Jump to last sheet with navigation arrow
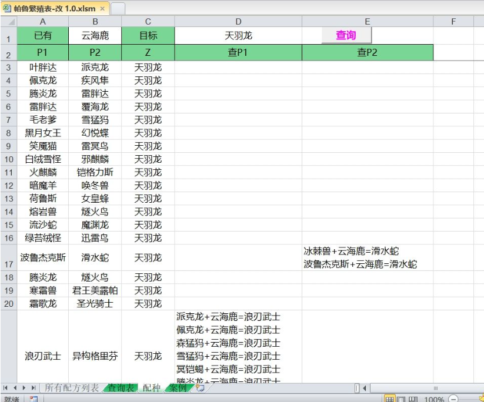The width and height of the screenshot is (484, 402). 34,388
